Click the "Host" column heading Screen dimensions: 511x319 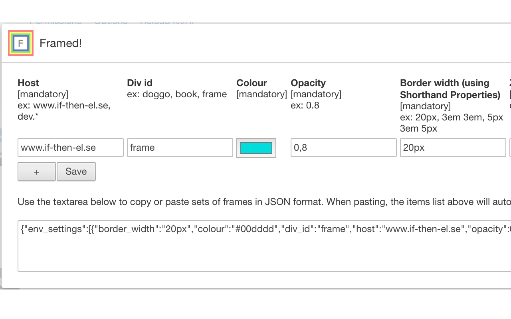28,83
